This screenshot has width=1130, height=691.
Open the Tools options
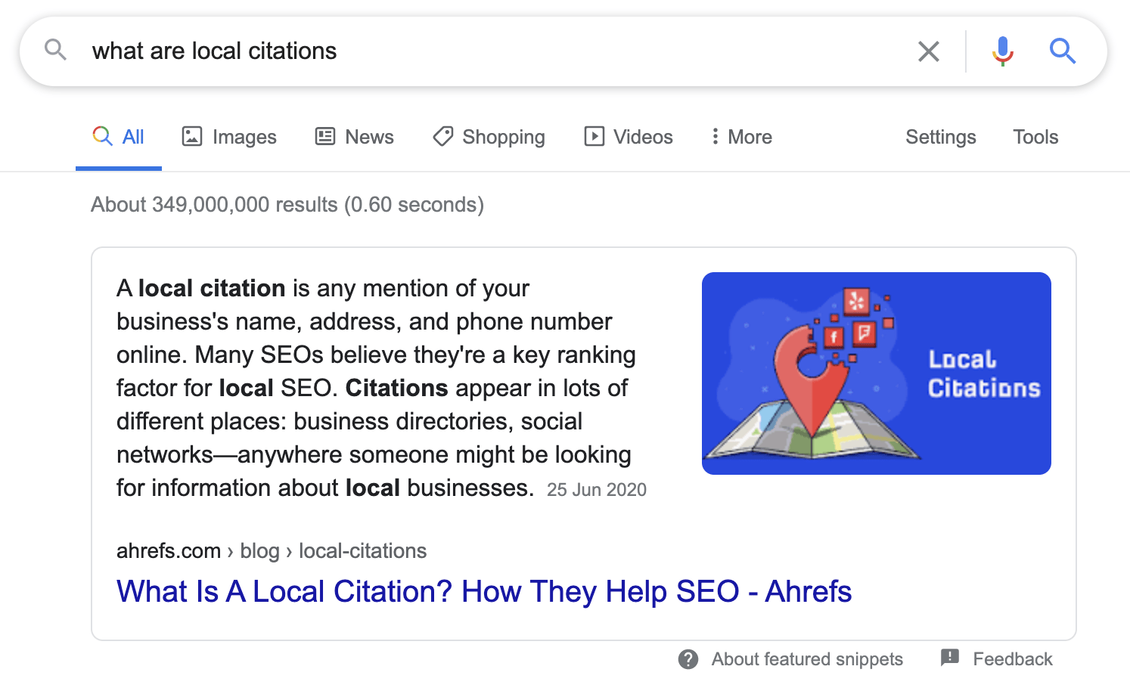point(1035,137)
